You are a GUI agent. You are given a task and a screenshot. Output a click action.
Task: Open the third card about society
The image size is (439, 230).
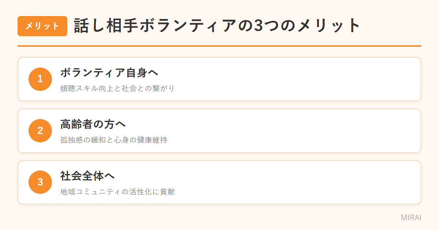pos(219,182)
